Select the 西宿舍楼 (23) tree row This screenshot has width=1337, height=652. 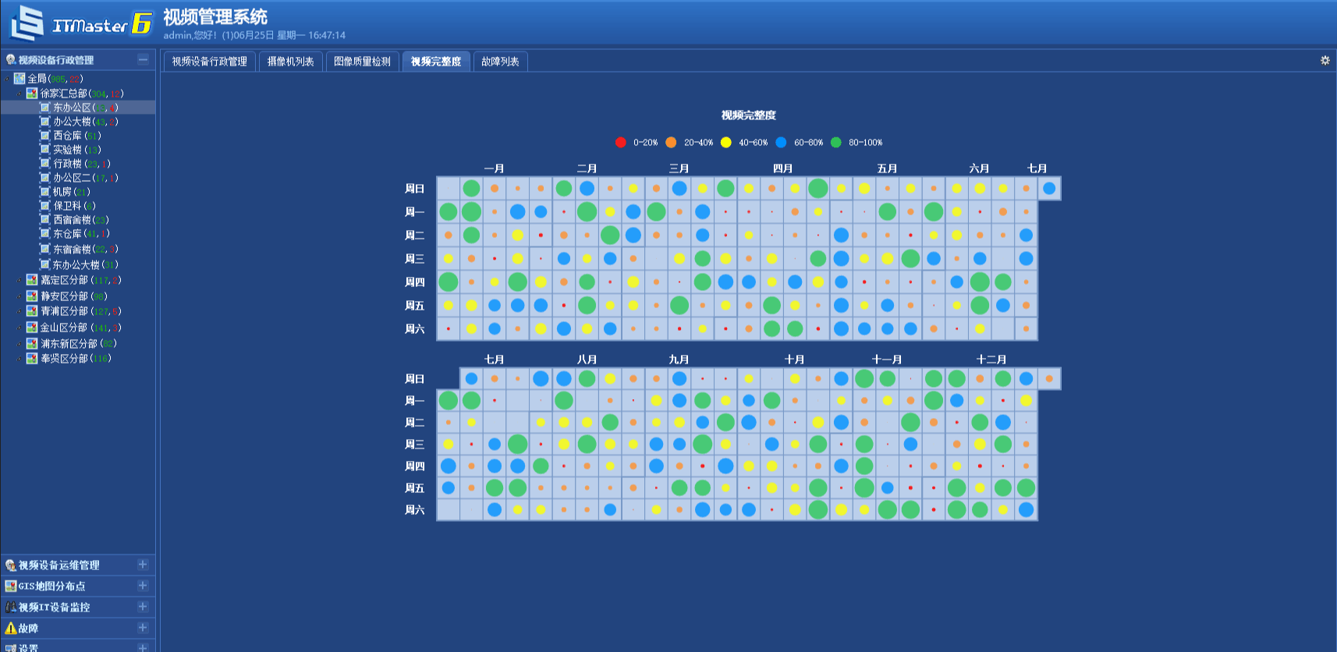pyautogui.click(x=78, y=220)
